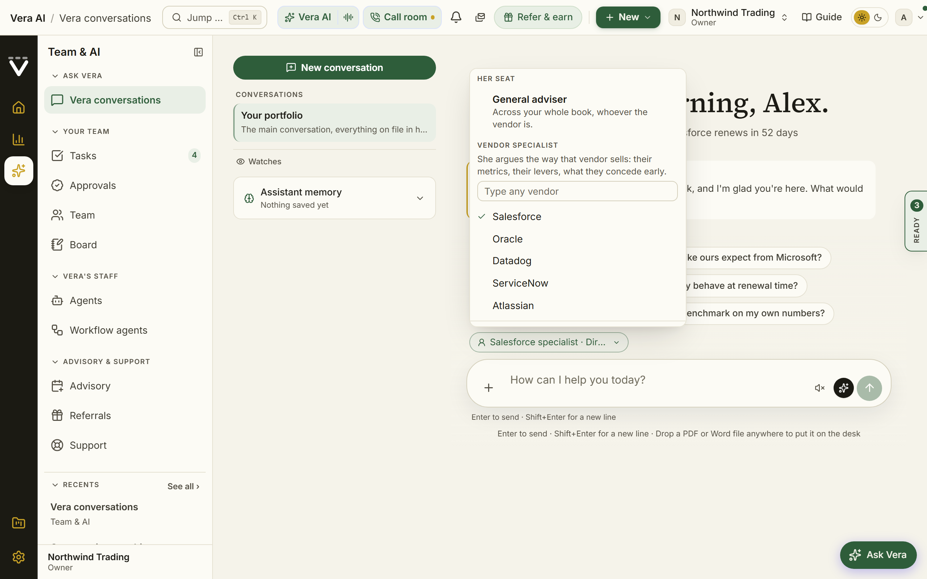Select Vera conversations in the sidebar

[125, 100]
